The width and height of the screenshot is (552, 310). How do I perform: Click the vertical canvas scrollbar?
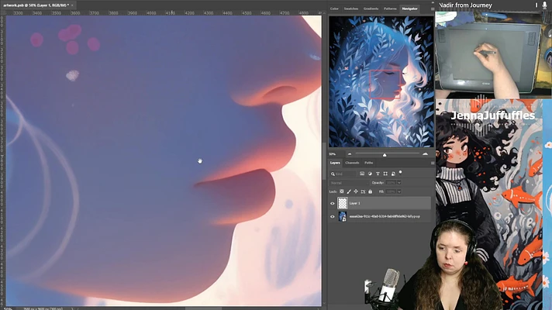[x=324, y=160]
